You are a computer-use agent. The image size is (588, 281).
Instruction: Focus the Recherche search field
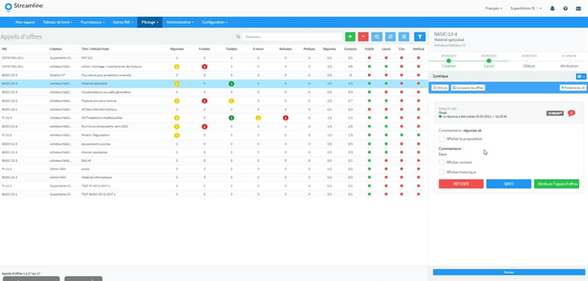292,37
